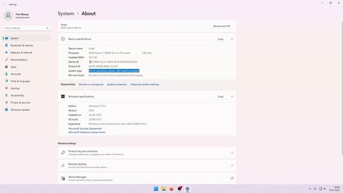This screenshot has height=193, width=343.
Task: Click the microphone icon in system tray
Action: tap(315, 189)
